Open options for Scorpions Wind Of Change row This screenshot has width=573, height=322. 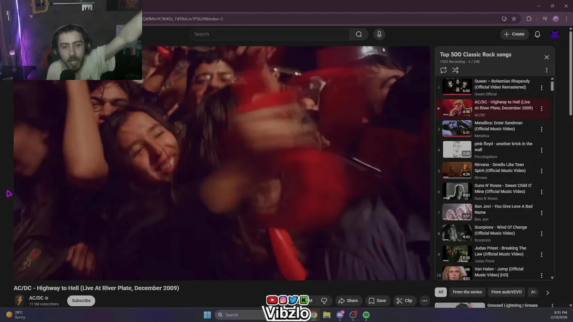(542, 234)
